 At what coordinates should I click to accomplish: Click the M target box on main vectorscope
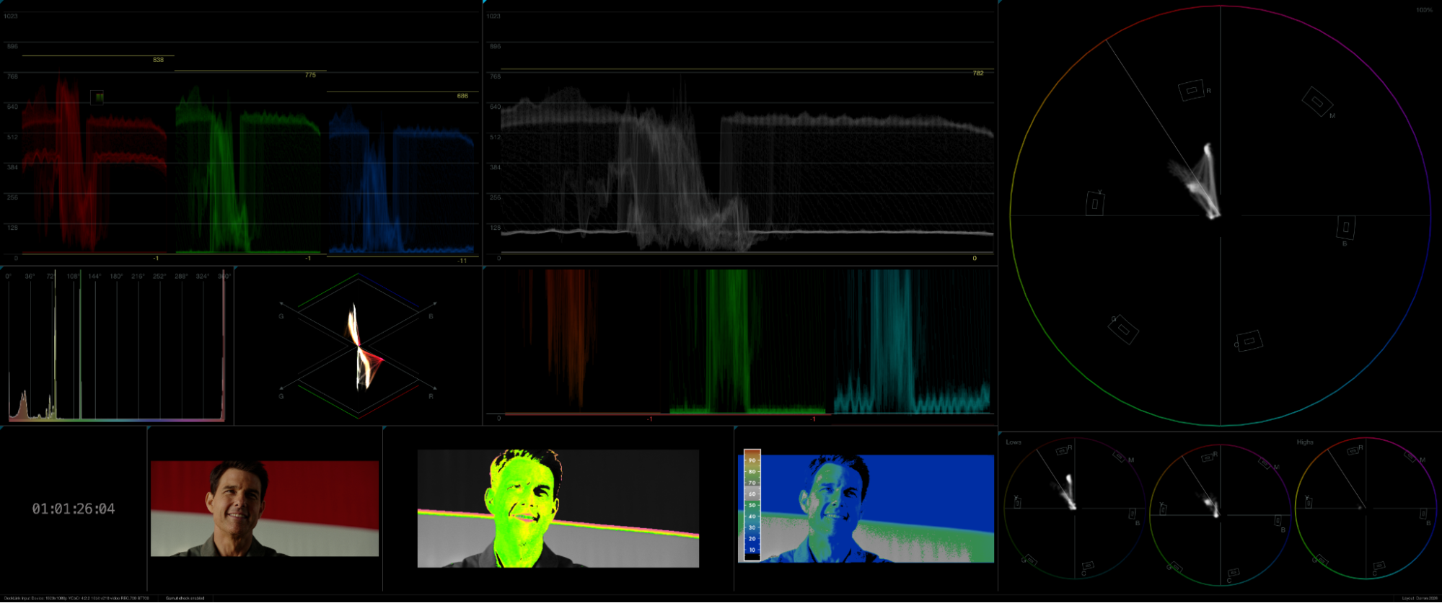pyautogui.click(x=1317, y=102)
